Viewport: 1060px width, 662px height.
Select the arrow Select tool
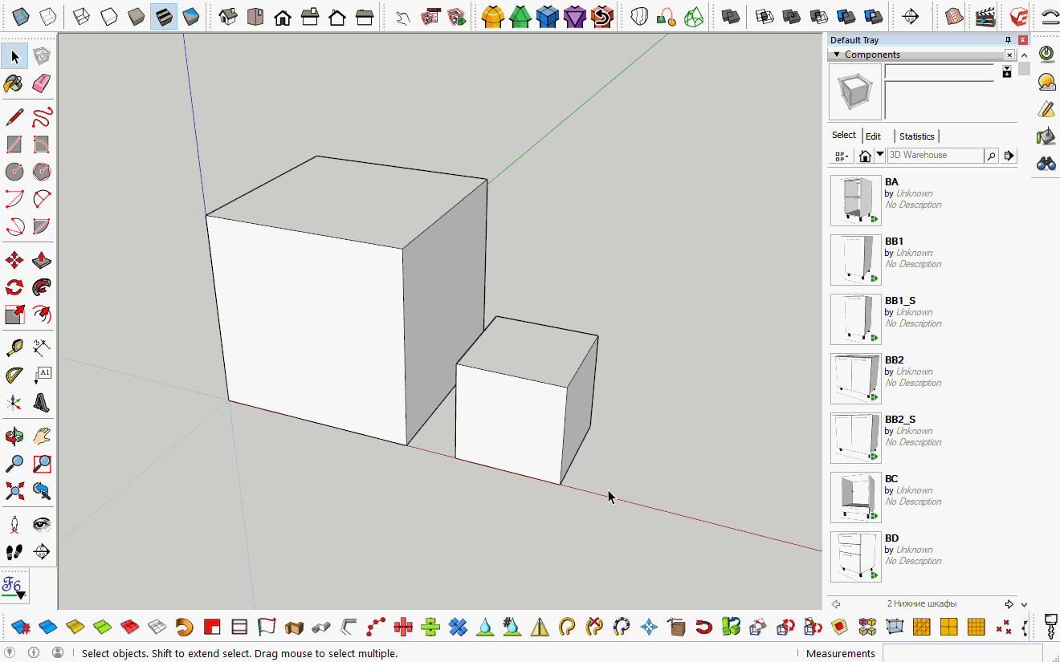point(13,55)
